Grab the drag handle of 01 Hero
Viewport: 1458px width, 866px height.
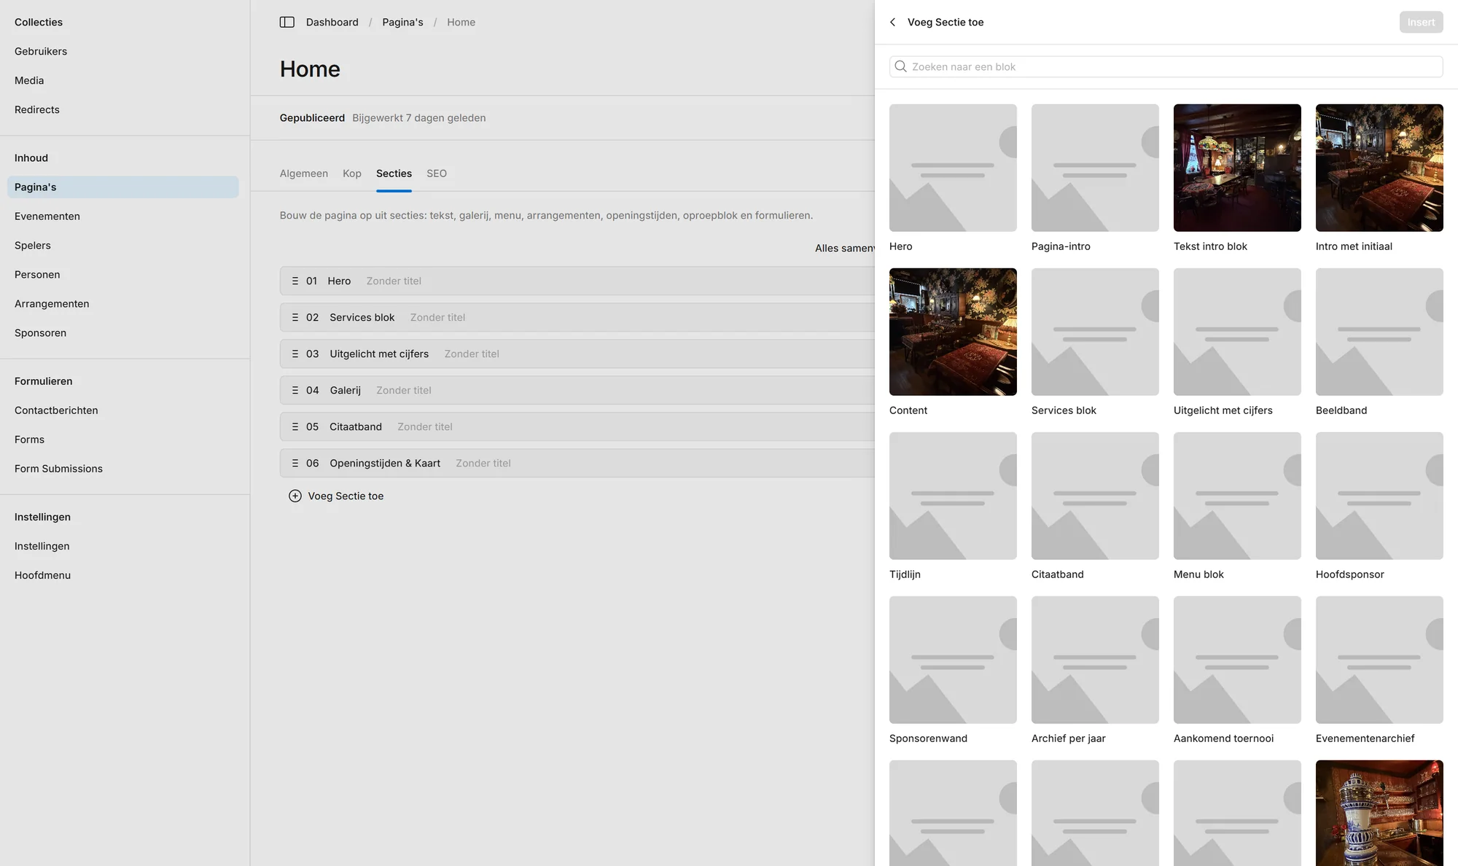coord(295,281)
